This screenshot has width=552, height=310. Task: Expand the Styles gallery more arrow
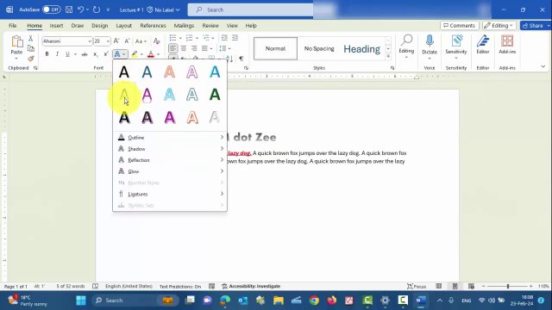(x=388, y=56)
